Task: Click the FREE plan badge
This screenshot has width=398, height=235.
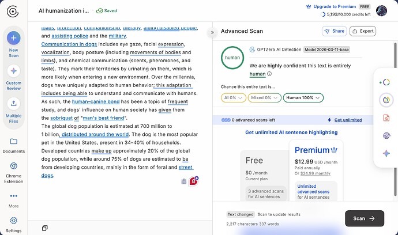Action: pos(365,6)
